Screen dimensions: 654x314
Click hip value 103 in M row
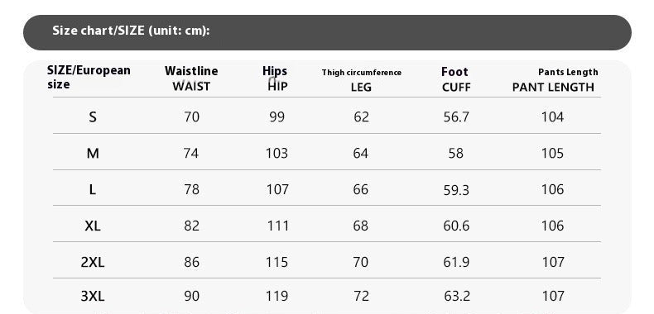[277, 154]
